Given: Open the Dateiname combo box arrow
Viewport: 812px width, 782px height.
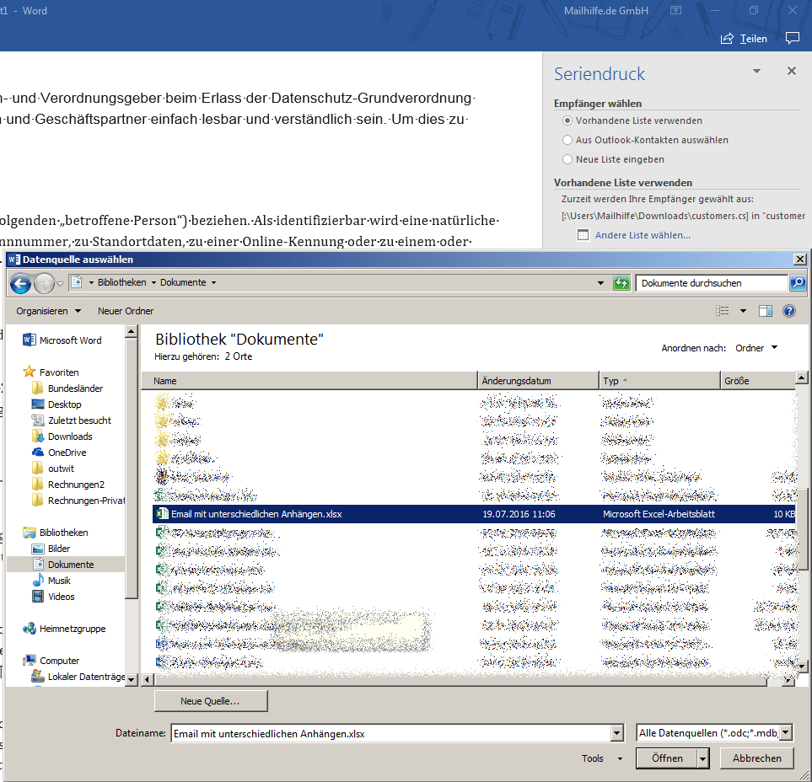Looking at the screenshot, I should (616, 733).
